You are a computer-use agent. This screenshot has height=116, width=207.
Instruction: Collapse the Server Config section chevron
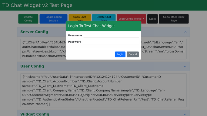185,32
